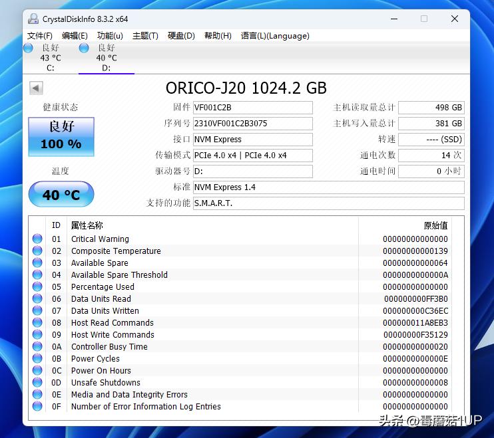Open the 文件(F) menu
Viewport: 494px width, 438px height.
coord(40,36)
